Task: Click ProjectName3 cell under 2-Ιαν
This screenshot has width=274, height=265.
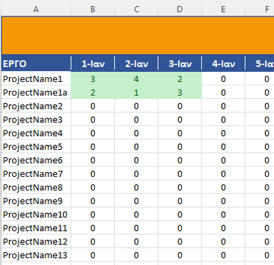Action: pos(136,120)
